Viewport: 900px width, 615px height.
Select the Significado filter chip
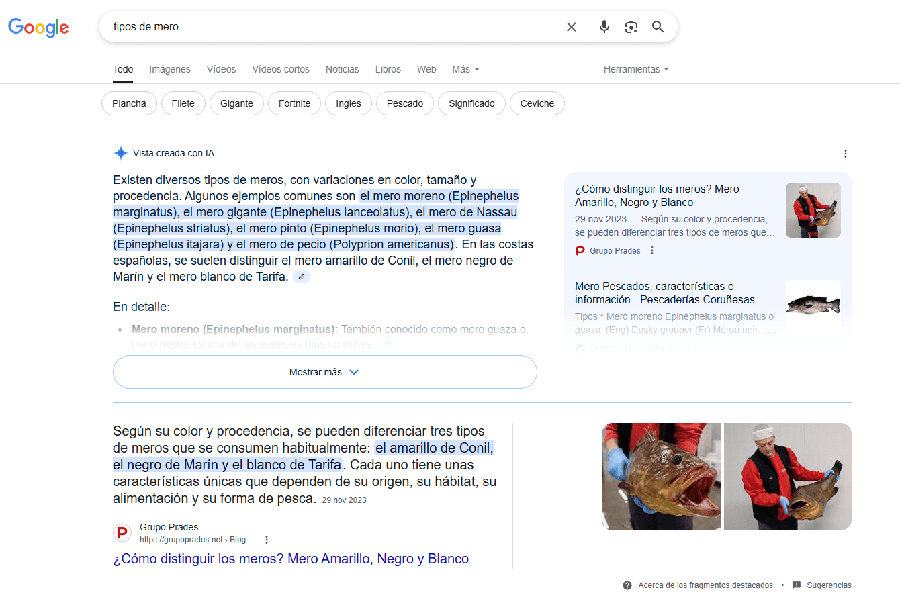coord(471,103)
